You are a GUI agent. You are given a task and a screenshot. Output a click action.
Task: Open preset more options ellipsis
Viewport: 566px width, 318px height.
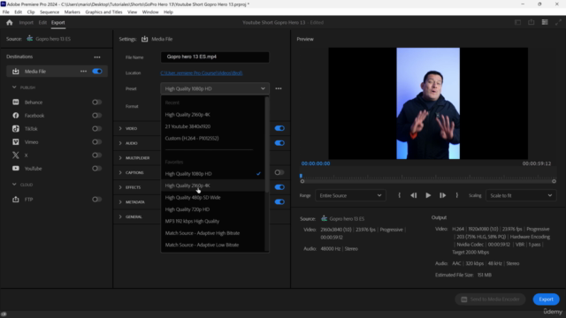[x=279, y=88]
